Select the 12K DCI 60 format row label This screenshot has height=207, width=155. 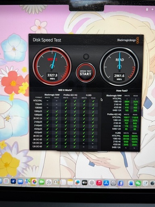coord(37,146)
